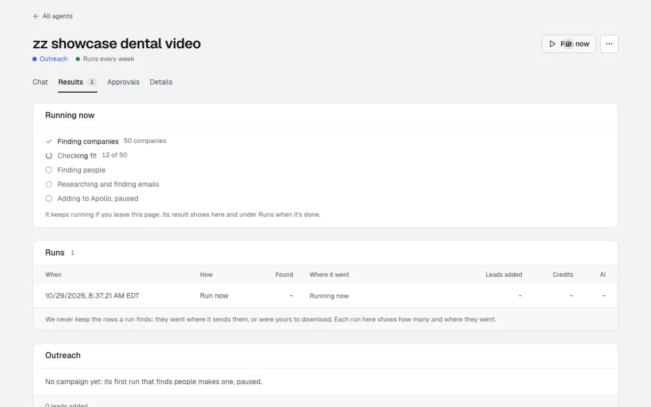Open the three-dots more options menu
This screenshot has width=651, height=407.
(609, 44)
